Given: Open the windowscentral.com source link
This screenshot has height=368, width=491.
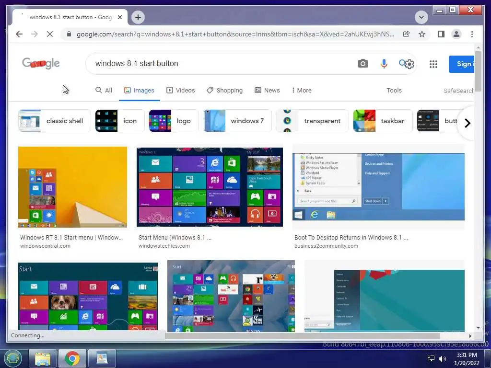Looking at the screenshot, I should click(45, 246).
